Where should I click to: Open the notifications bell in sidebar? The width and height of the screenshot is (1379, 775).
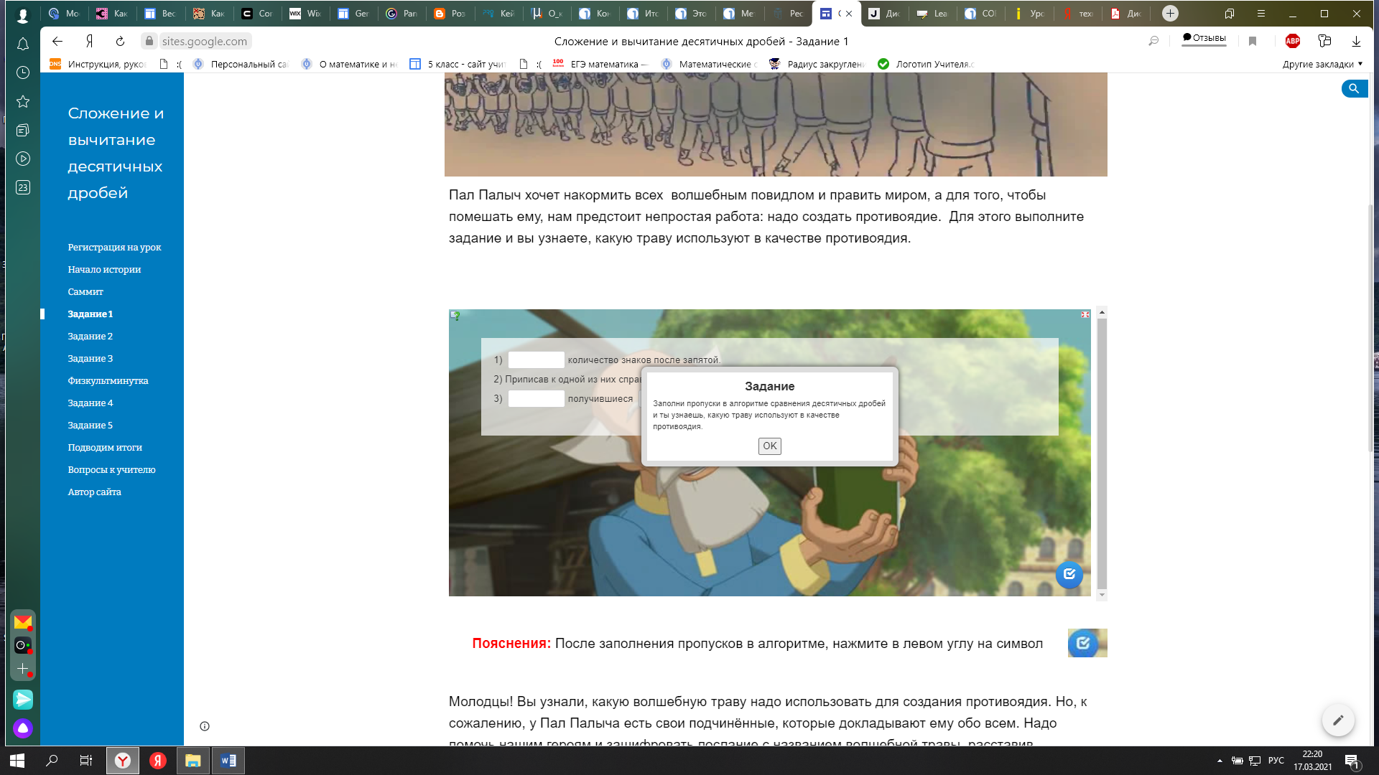coord(23,44)
